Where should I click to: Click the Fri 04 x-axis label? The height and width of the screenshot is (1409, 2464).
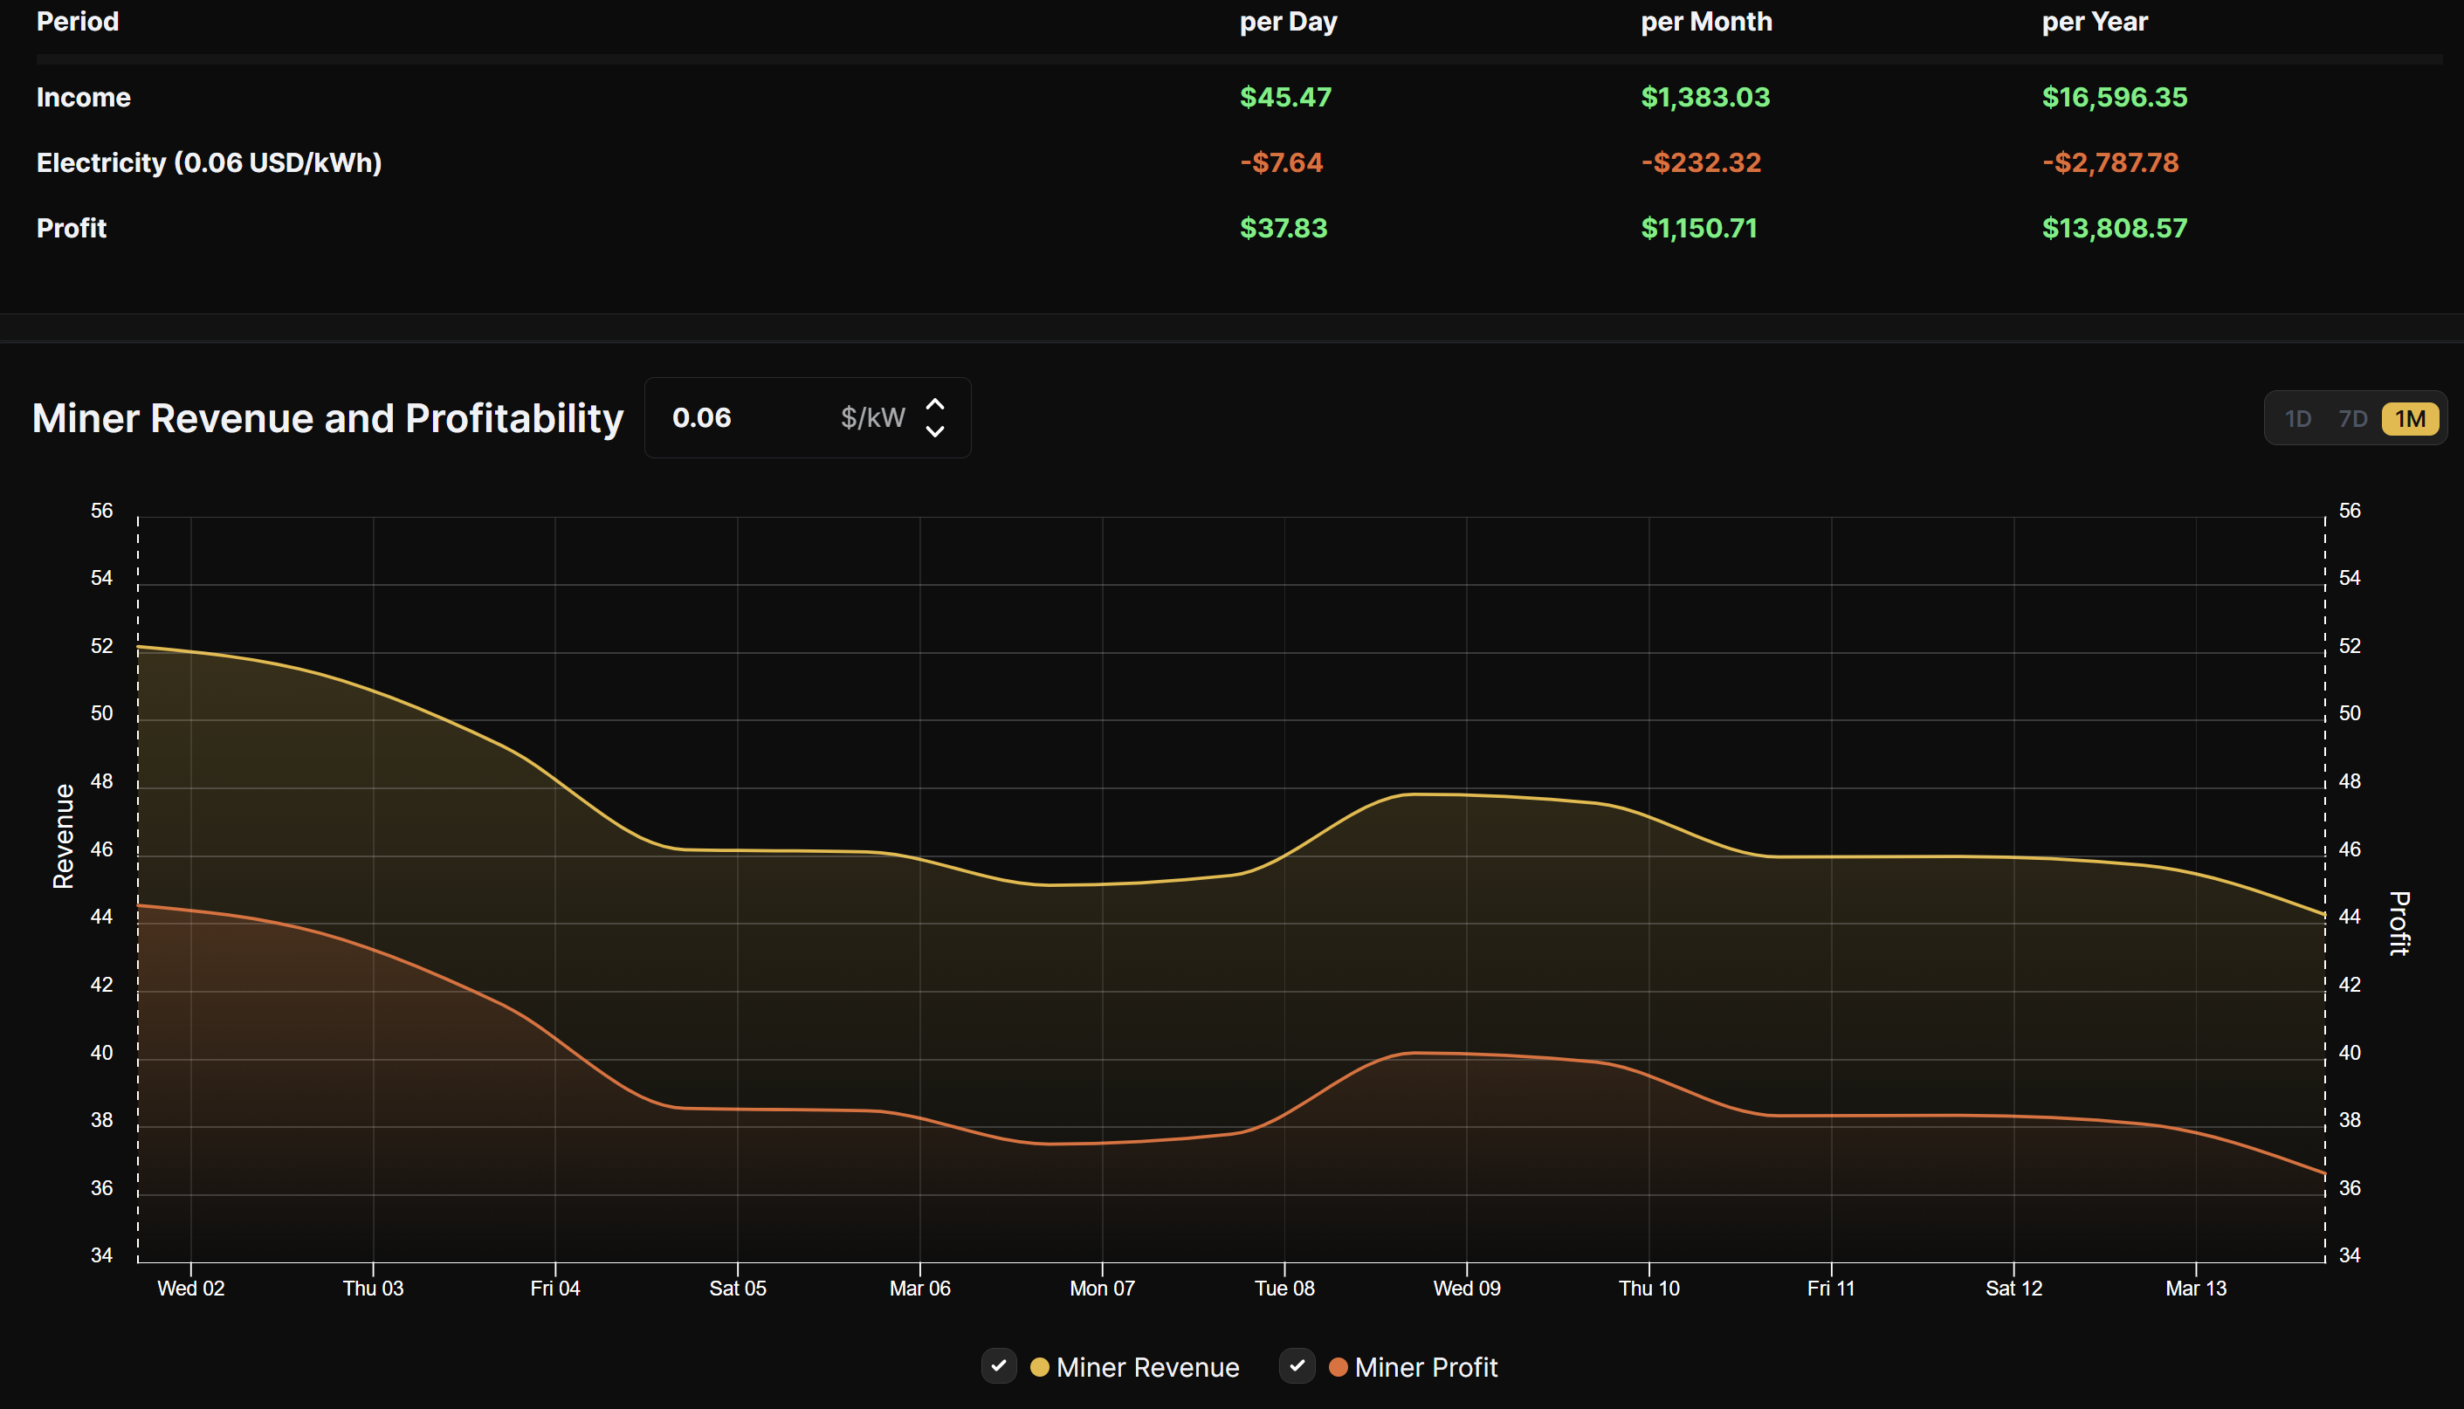[554, 1288]
